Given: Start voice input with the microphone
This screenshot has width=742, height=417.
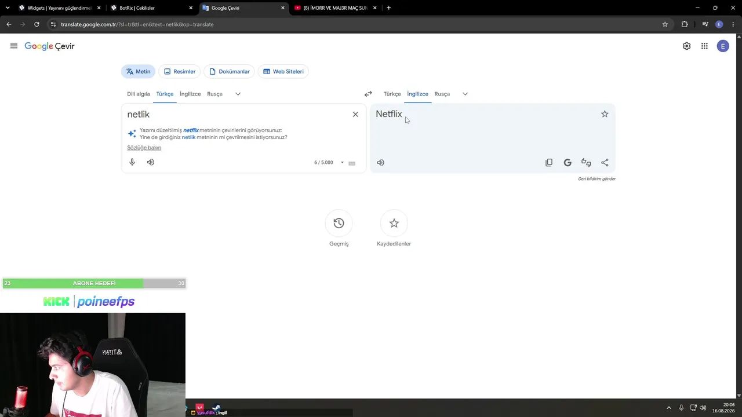Looking at the screenshot, I should [x=132, y=162].
